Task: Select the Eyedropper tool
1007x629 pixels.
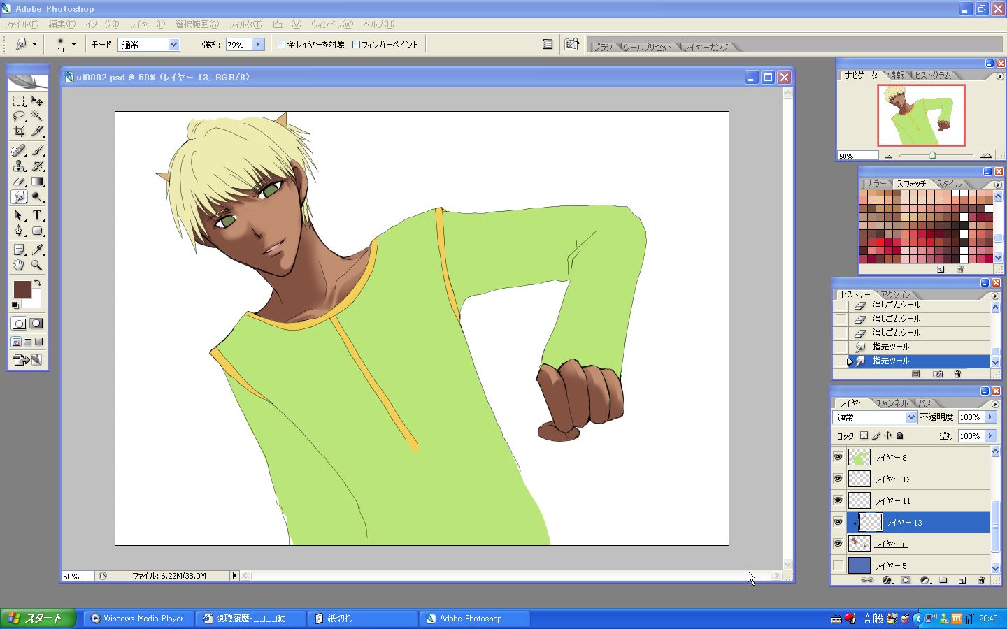Action: [x=37, y=250]
